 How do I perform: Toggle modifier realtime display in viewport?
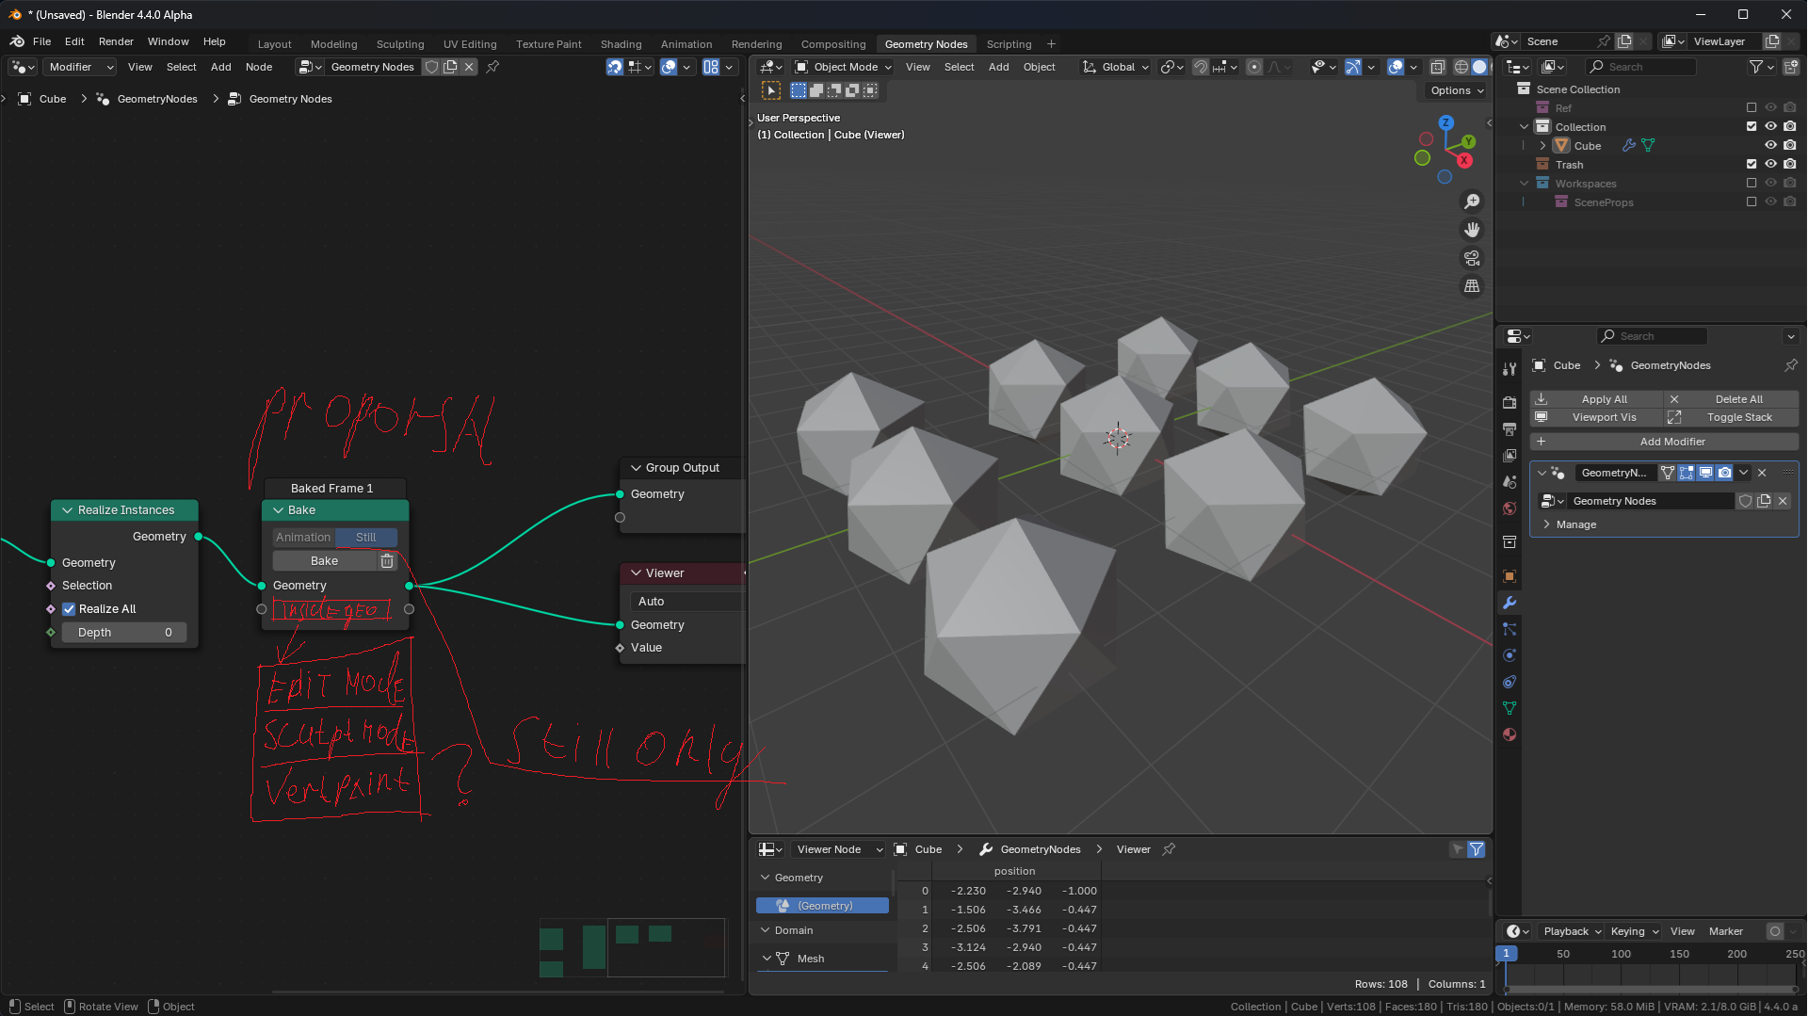1705,473
